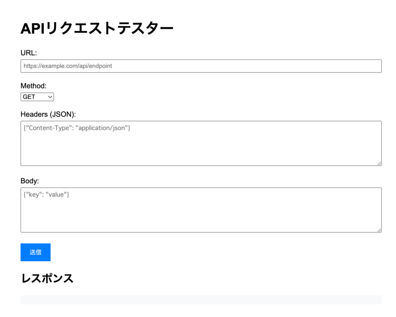Click the 送信 button

35,252
